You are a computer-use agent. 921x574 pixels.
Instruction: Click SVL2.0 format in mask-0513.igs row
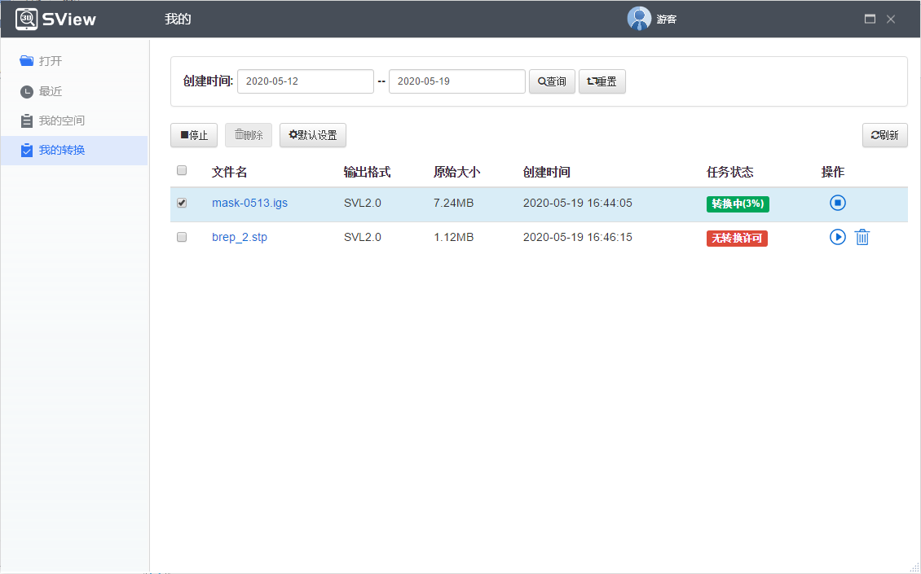(x=363, y=203)
